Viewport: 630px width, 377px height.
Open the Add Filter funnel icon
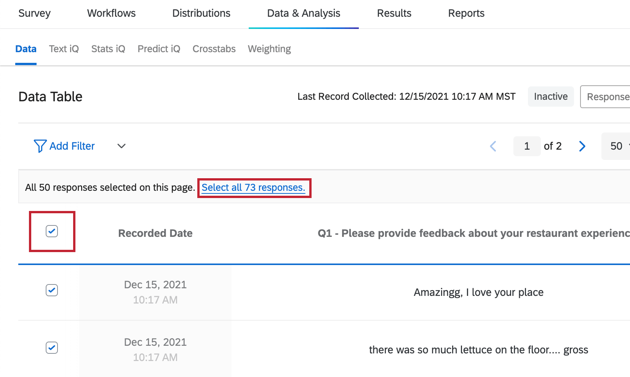pos(40,146)
